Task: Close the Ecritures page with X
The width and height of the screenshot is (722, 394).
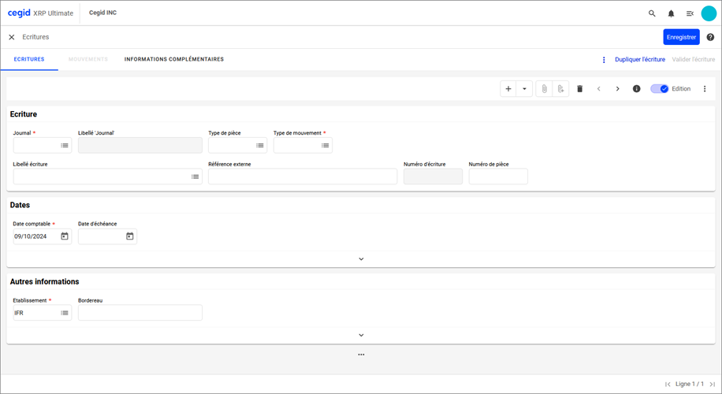Action: click(12, 37)
